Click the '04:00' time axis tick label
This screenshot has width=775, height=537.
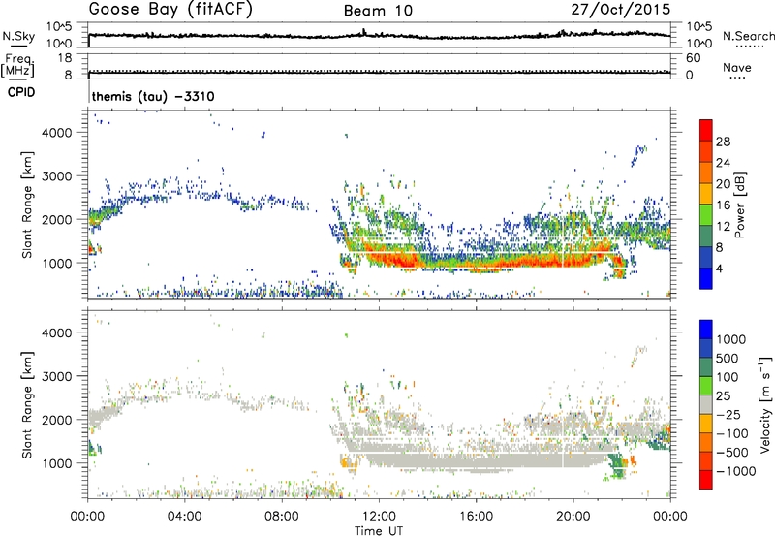coord(184,517)
